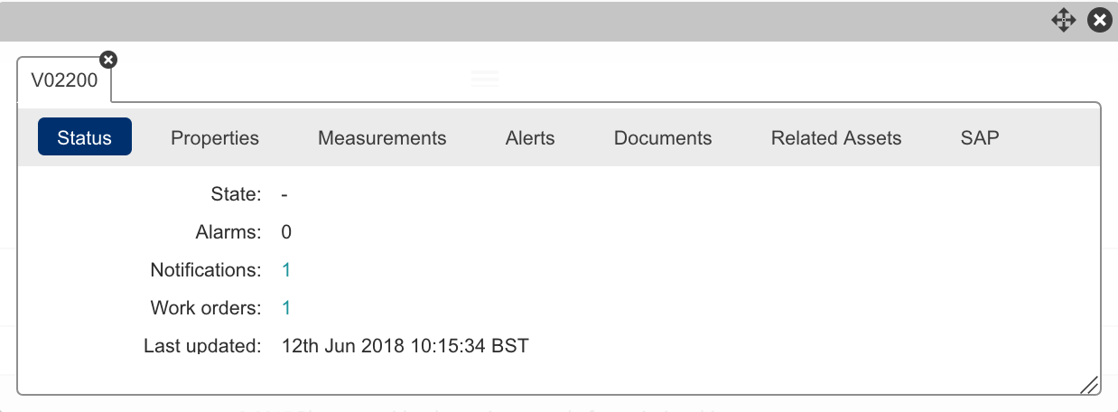Viewport: 1118px width, 412px height.
Task: Open the Documents tab
Action: click(663, 137)
